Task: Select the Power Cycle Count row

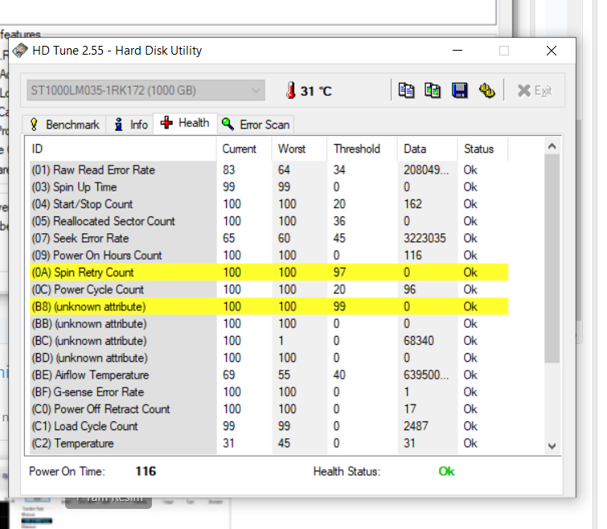Action: click(269, 289)
